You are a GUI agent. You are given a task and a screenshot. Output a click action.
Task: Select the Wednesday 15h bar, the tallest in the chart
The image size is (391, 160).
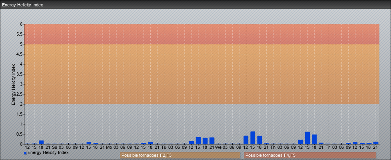pos(253,138)
